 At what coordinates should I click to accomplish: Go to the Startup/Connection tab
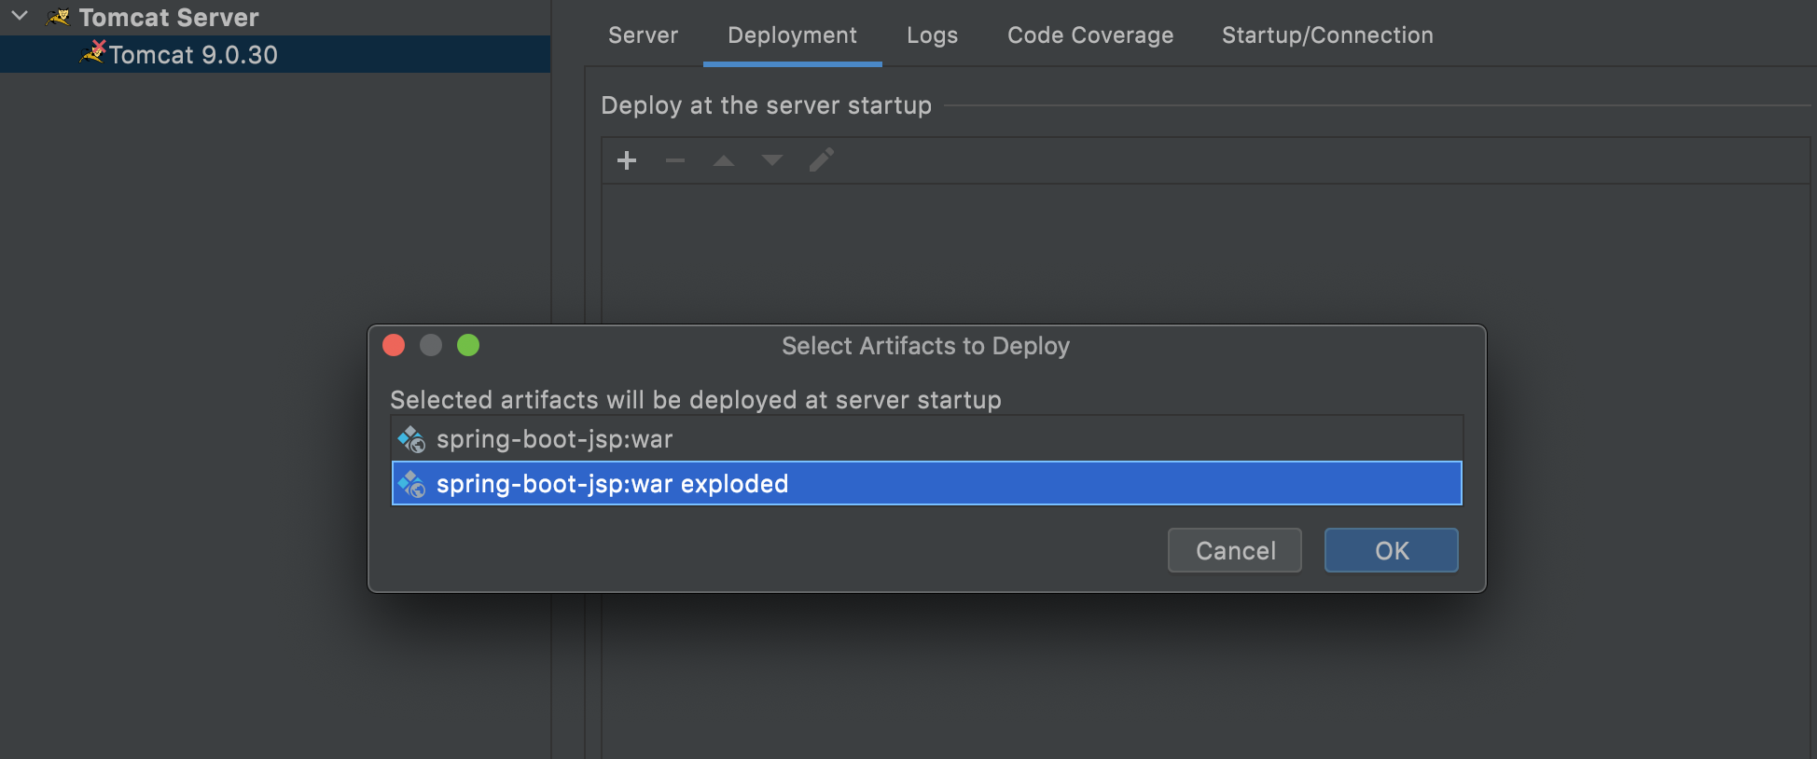click(1327, 35)
